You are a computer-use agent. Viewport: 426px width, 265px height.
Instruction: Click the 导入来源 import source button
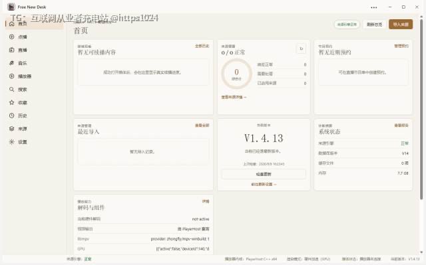point(401,25)
